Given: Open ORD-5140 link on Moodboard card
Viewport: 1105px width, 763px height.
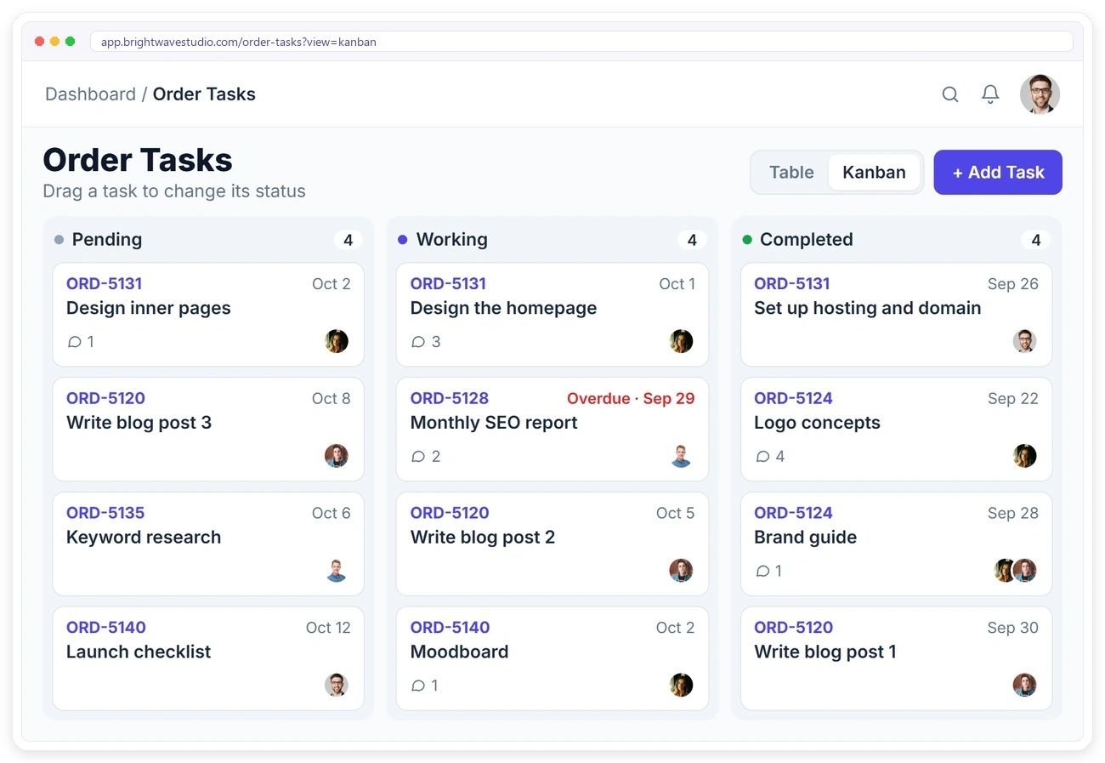Looking at the screenshot, I should (450, 628).
